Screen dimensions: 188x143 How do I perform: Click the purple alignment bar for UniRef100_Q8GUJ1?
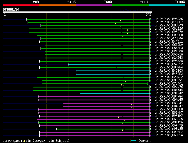106,103
